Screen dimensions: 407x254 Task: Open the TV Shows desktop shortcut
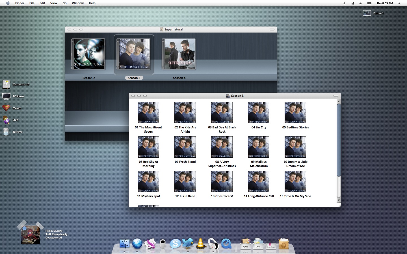(6, 96)
